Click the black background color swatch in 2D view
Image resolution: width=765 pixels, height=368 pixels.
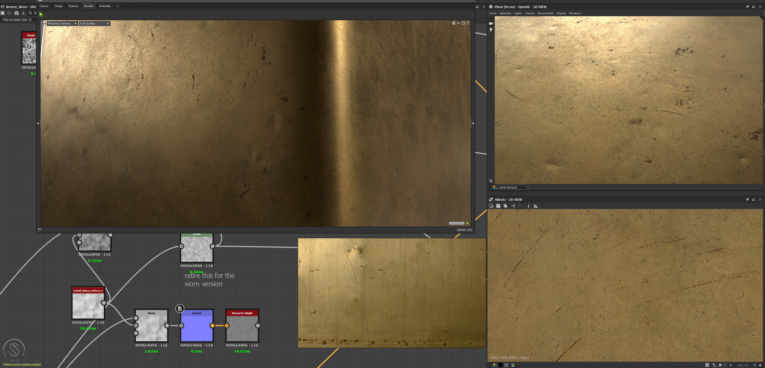point(500,365)
